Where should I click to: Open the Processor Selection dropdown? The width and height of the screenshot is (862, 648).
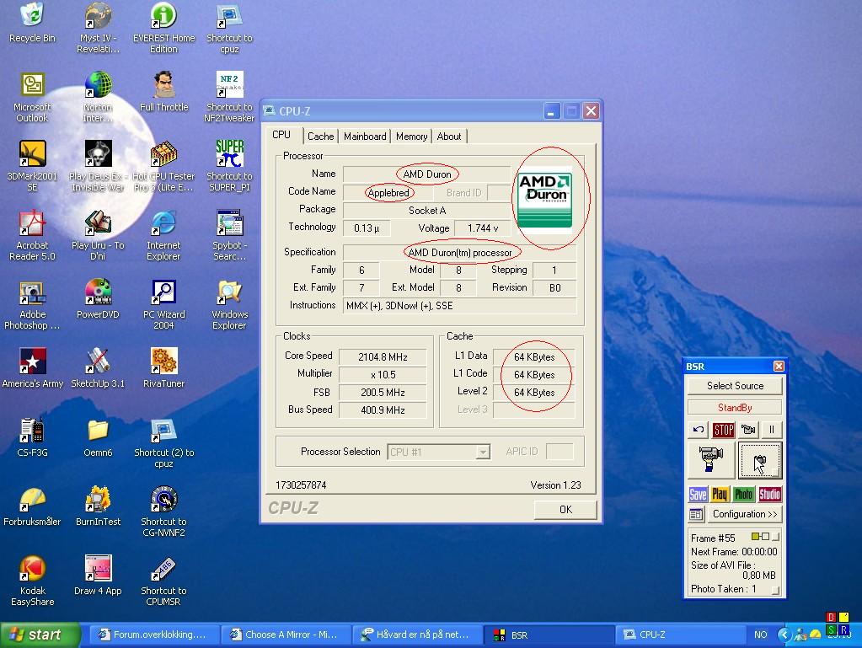pyautogui.click(x=483, y=453)
